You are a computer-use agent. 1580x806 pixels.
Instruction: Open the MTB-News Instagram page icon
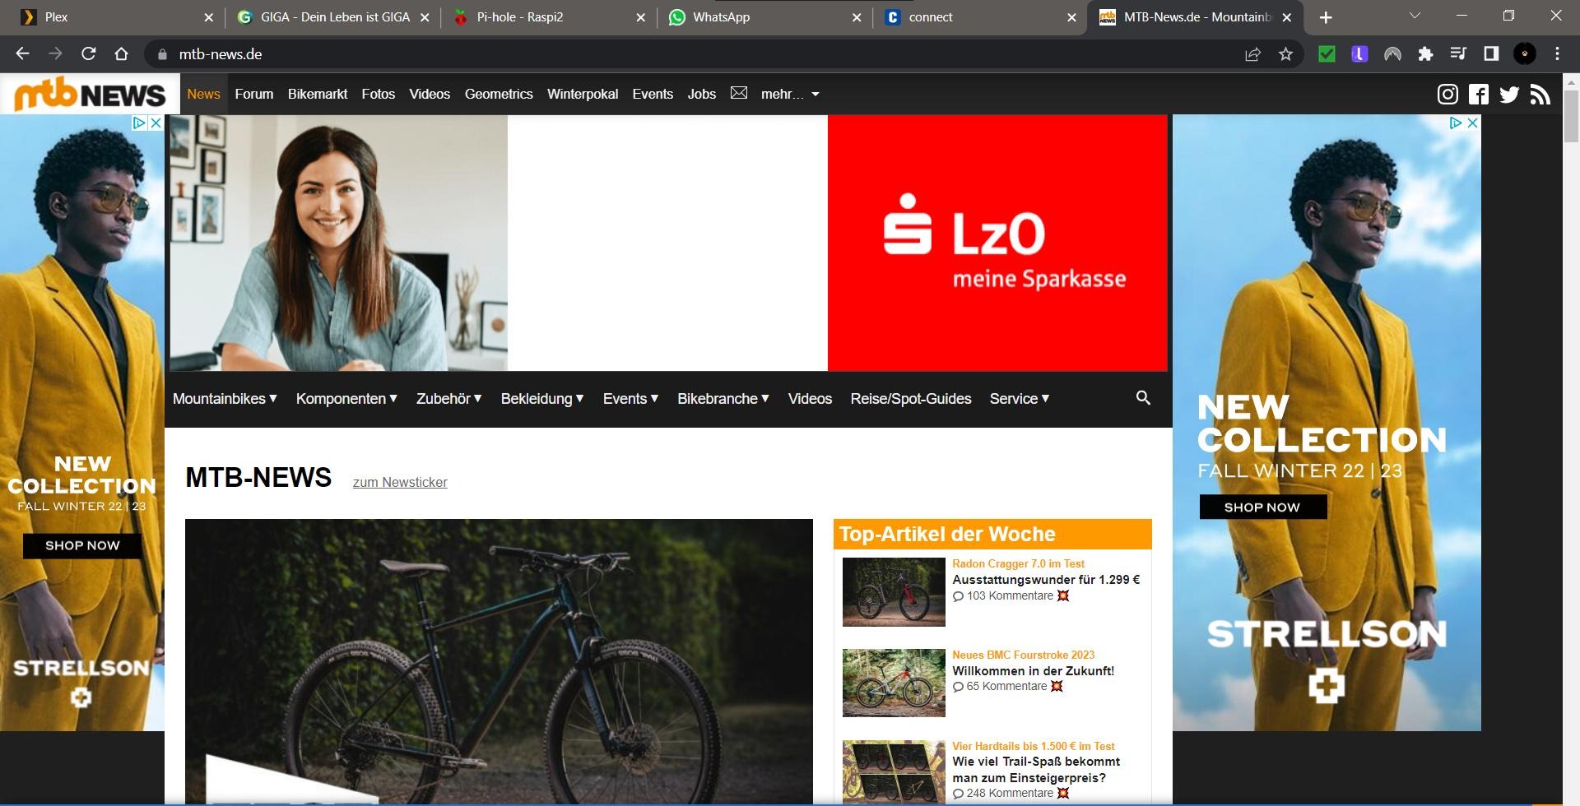[x=1448, y=95]
